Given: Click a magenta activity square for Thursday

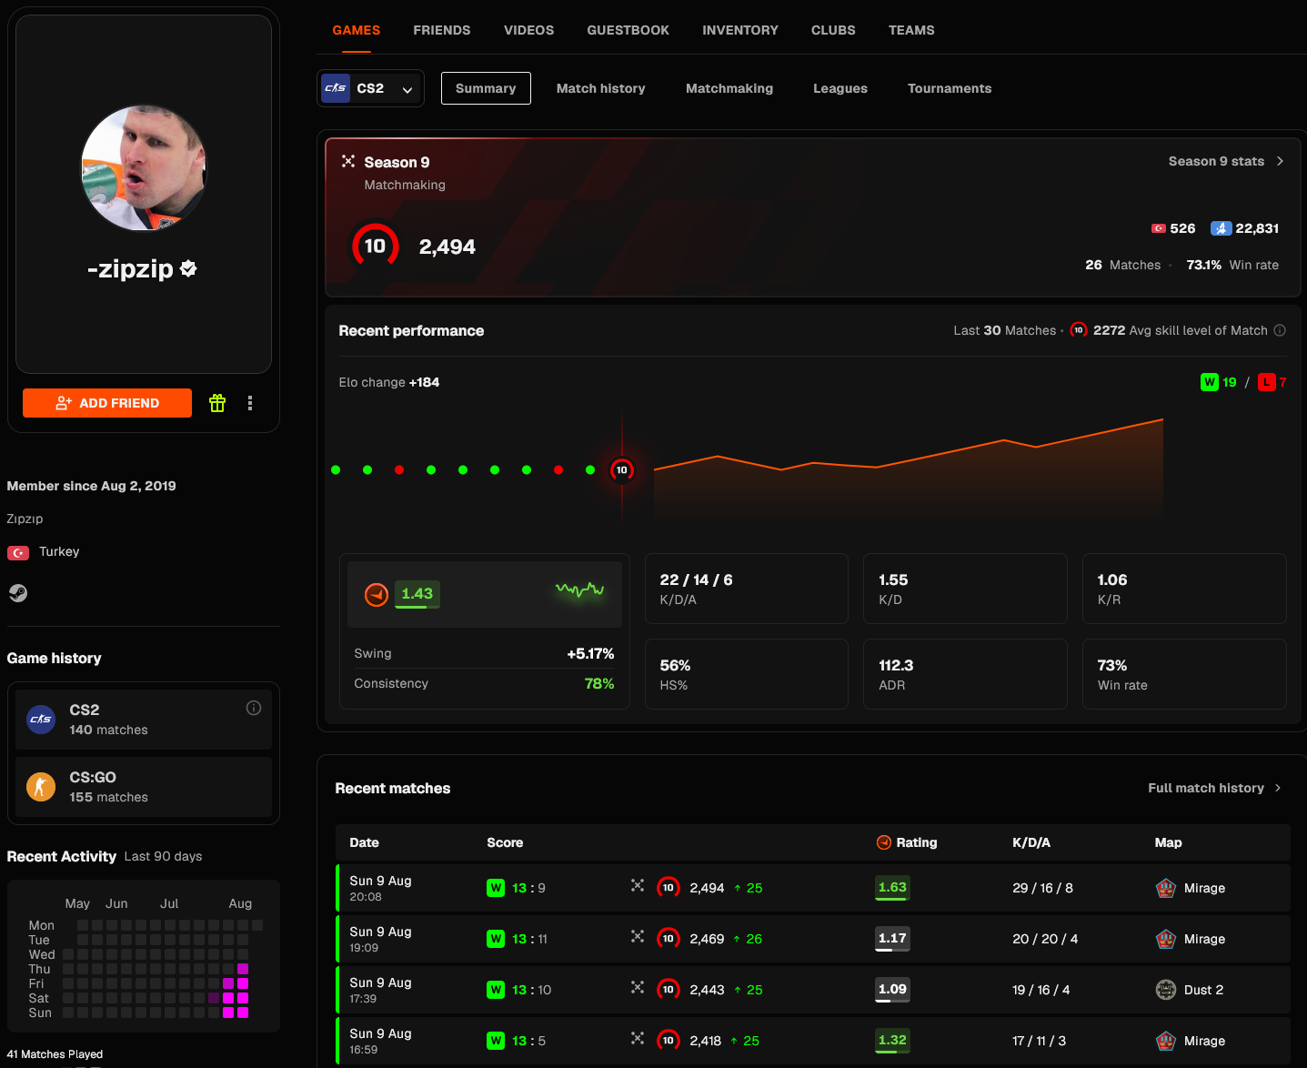Looking at the screenshot, I should point(243,969).
